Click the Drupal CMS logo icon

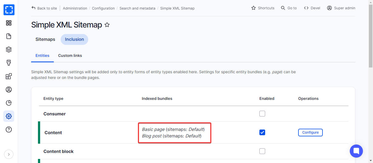[x=9, y=10]
